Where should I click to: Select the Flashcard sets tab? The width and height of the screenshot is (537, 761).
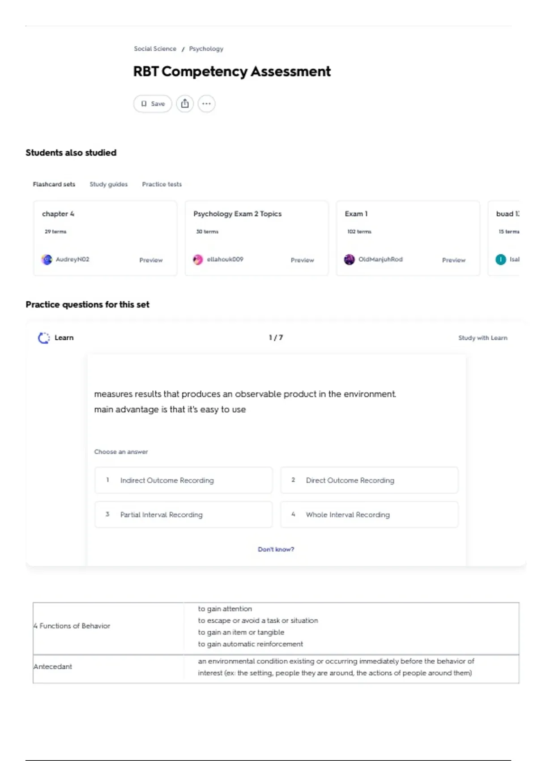coord(54,184)
